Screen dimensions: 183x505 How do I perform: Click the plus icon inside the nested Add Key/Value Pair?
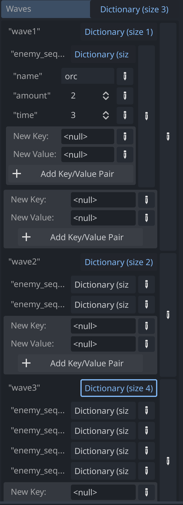coord(17,174)
